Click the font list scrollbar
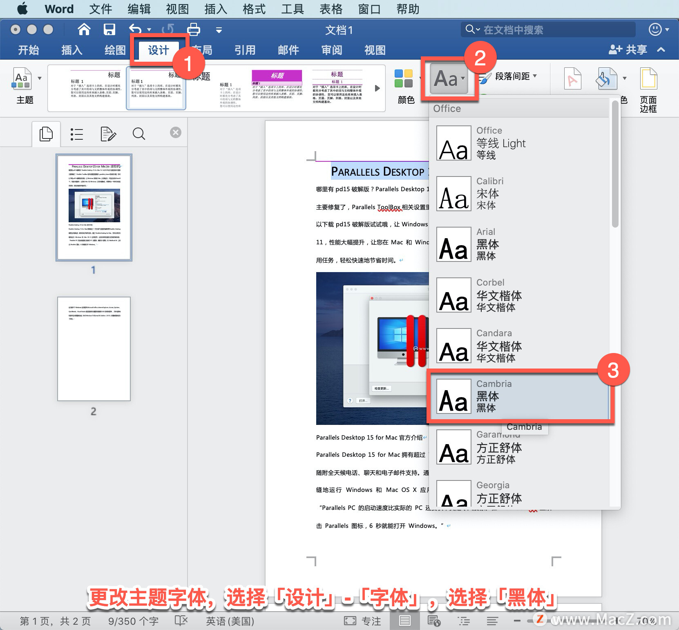Screen dimensions: 679x630 coord(615,163)
